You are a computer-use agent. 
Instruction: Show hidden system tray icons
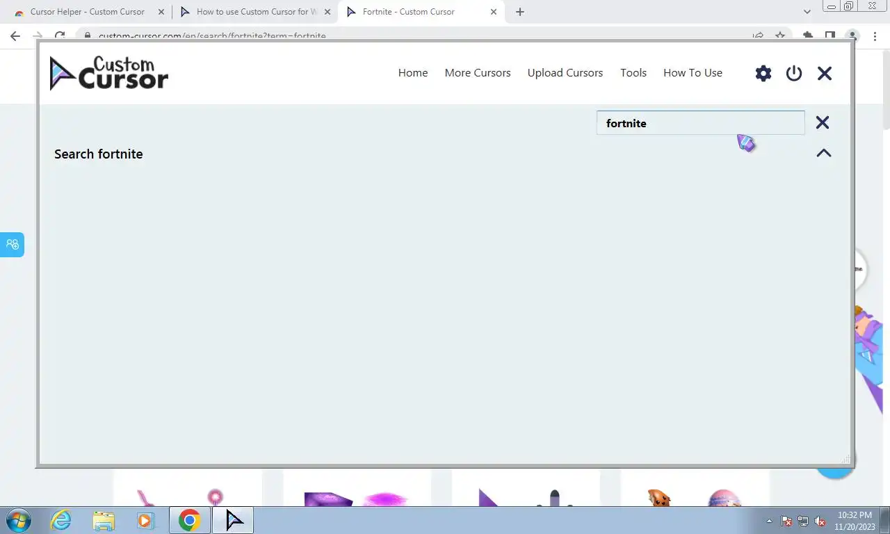[769, 521]
